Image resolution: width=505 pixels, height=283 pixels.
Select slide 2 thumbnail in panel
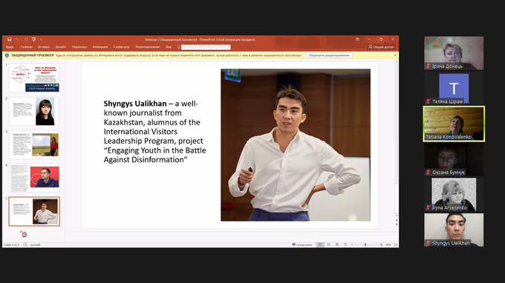point(34,111)
